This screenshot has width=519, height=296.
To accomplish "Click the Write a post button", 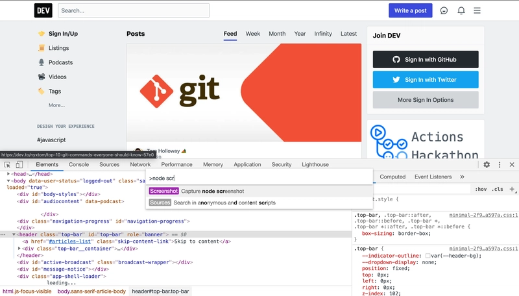I will (411, 10).
